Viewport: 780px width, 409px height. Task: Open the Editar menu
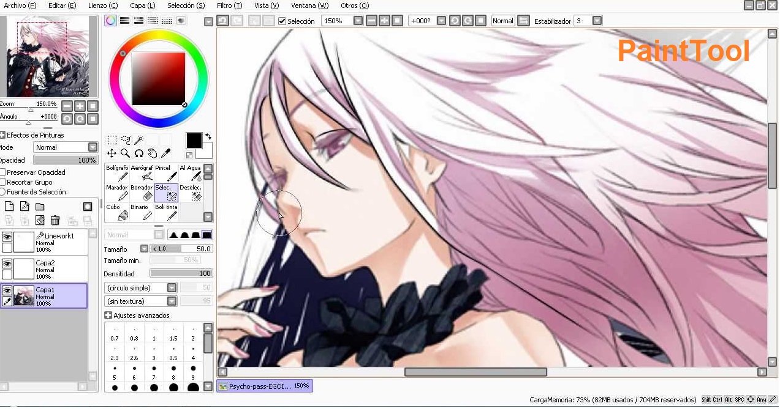pos(62,6)
